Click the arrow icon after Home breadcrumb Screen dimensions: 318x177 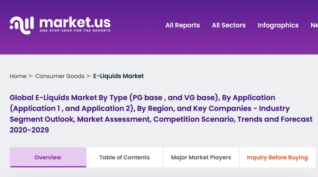(31, 76)
